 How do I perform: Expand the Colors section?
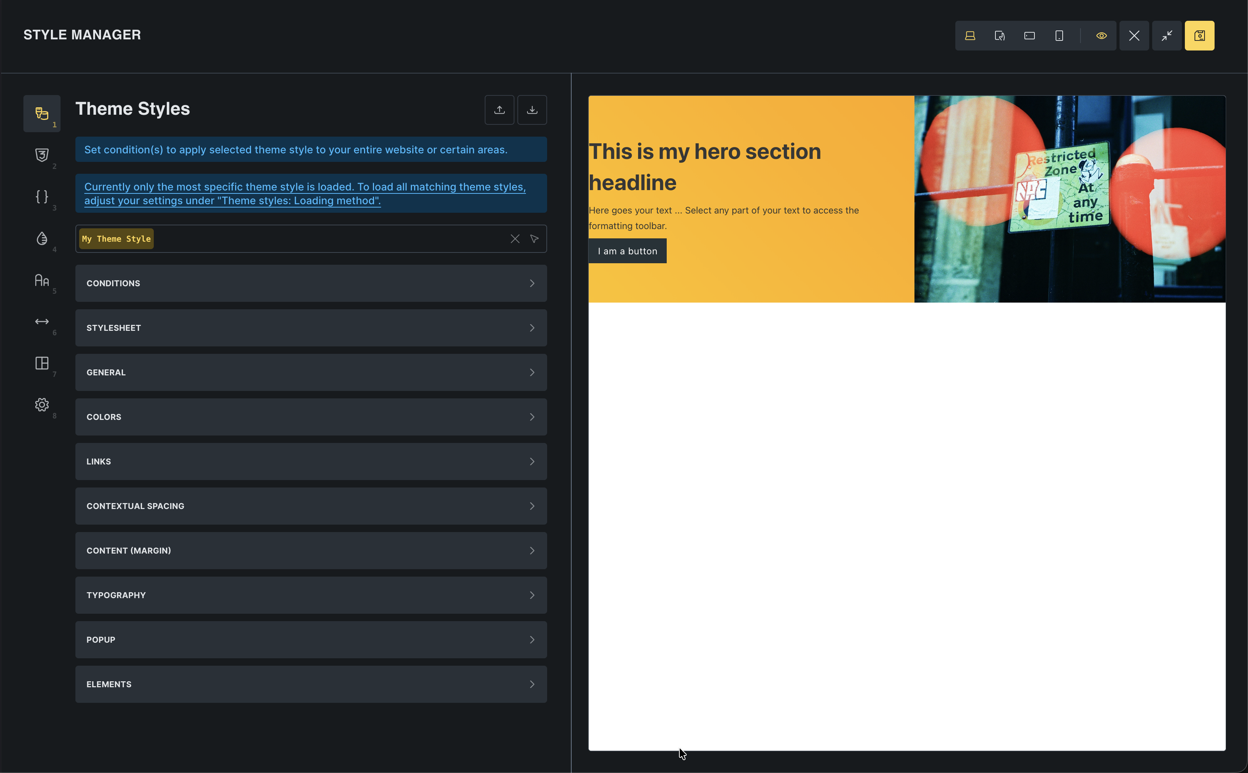pos(311,417)
